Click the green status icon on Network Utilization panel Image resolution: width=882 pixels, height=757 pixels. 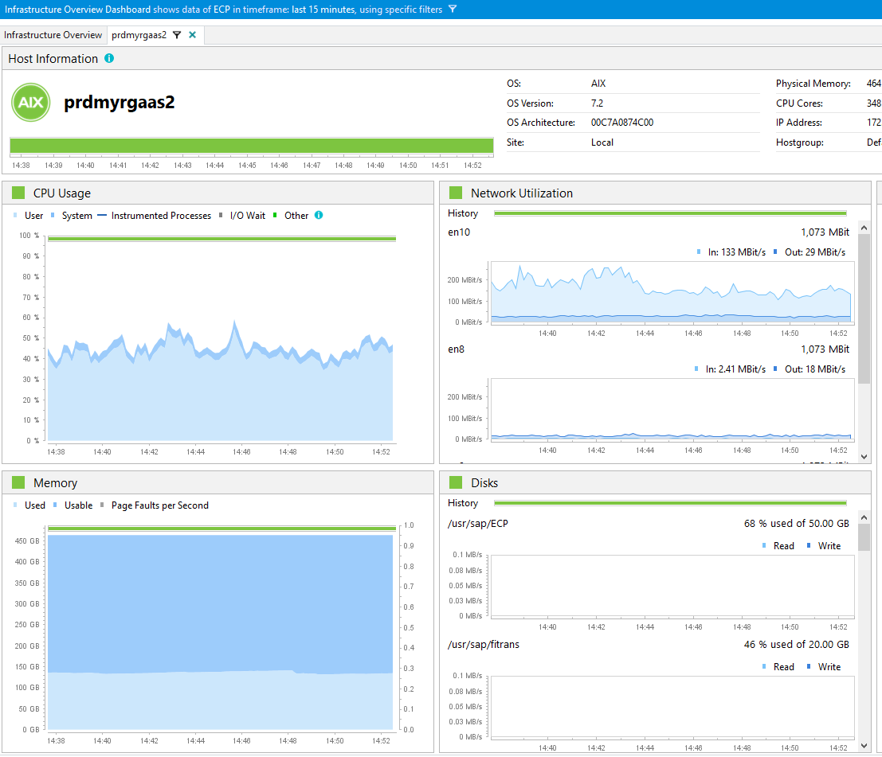pos(454,192)
